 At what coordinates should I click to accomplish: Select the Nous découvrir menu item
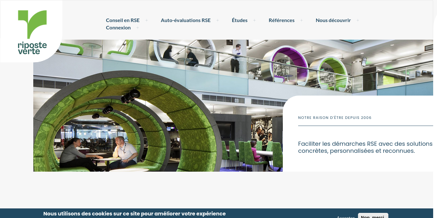(333, 20)
